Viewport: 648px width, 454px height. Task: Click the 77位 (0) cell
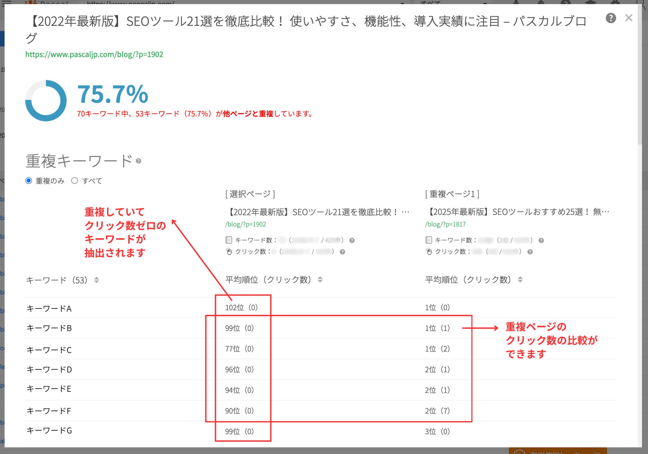click(239, 349)
